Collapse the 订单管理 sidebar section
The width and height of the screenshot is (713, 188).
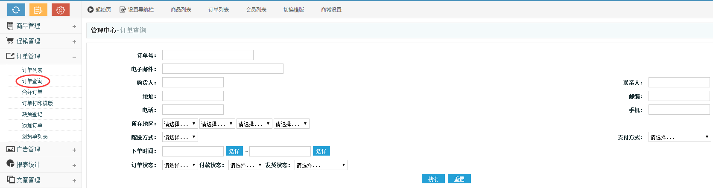(74, 57)
